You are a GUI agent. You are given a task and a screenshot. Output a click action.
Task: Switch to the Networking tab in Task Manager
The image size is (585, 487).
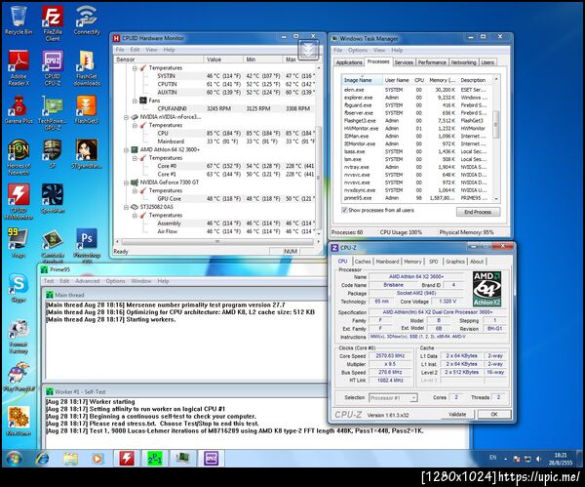coord(463,62)
